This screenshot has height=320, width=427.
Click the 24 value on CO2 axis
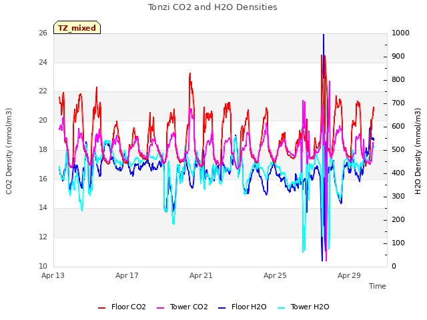tap(43, 62)
